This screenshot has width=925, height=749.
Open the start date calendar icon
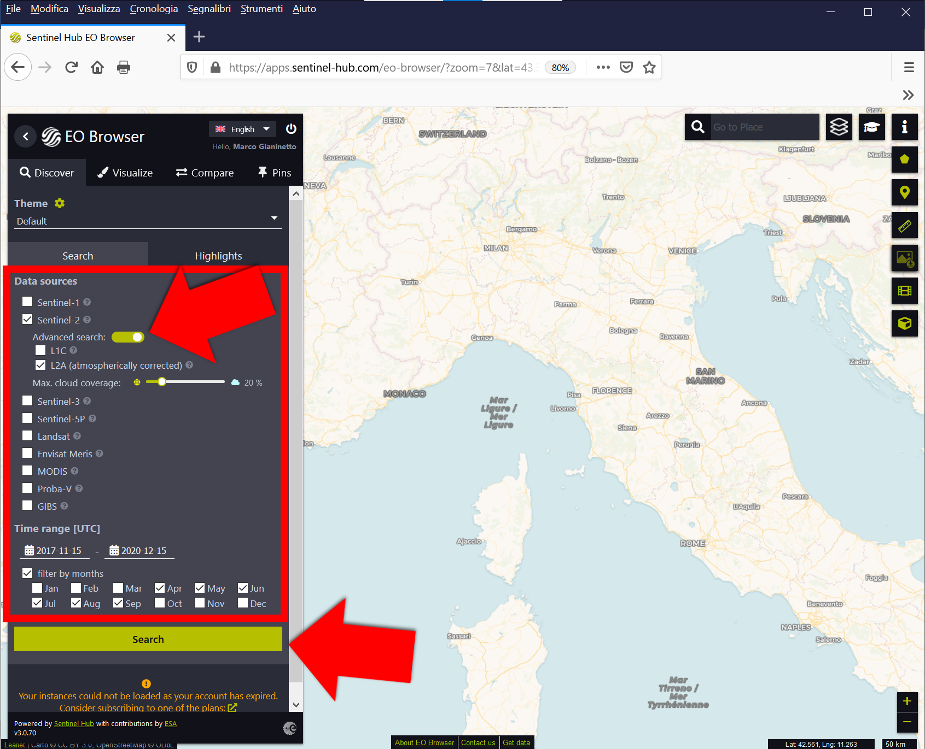tap(30, 550)
